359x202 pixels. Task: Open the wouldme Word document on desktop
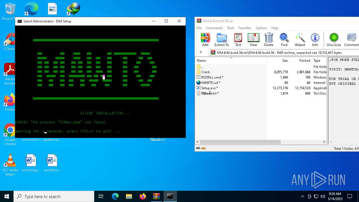coord(52,163)
